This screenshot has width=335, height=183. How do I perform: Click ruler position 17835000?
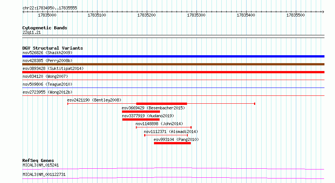[47, 15]
